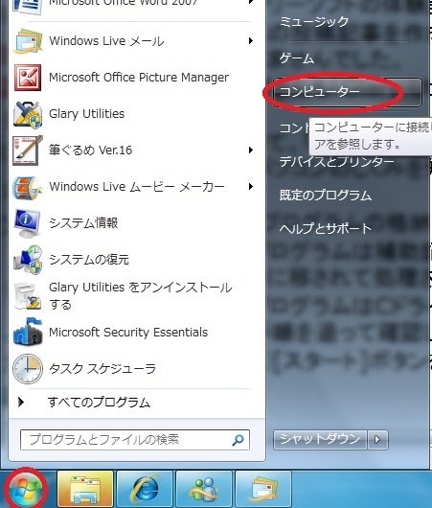432x508 pixels.
Task: Open Windows Live Mail taskbar icon
Action: click(263, 489)
